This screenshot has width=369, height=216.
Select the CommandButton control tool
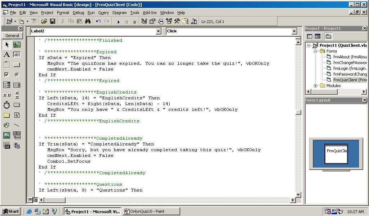pyautogui.click(x=17, y=65)
